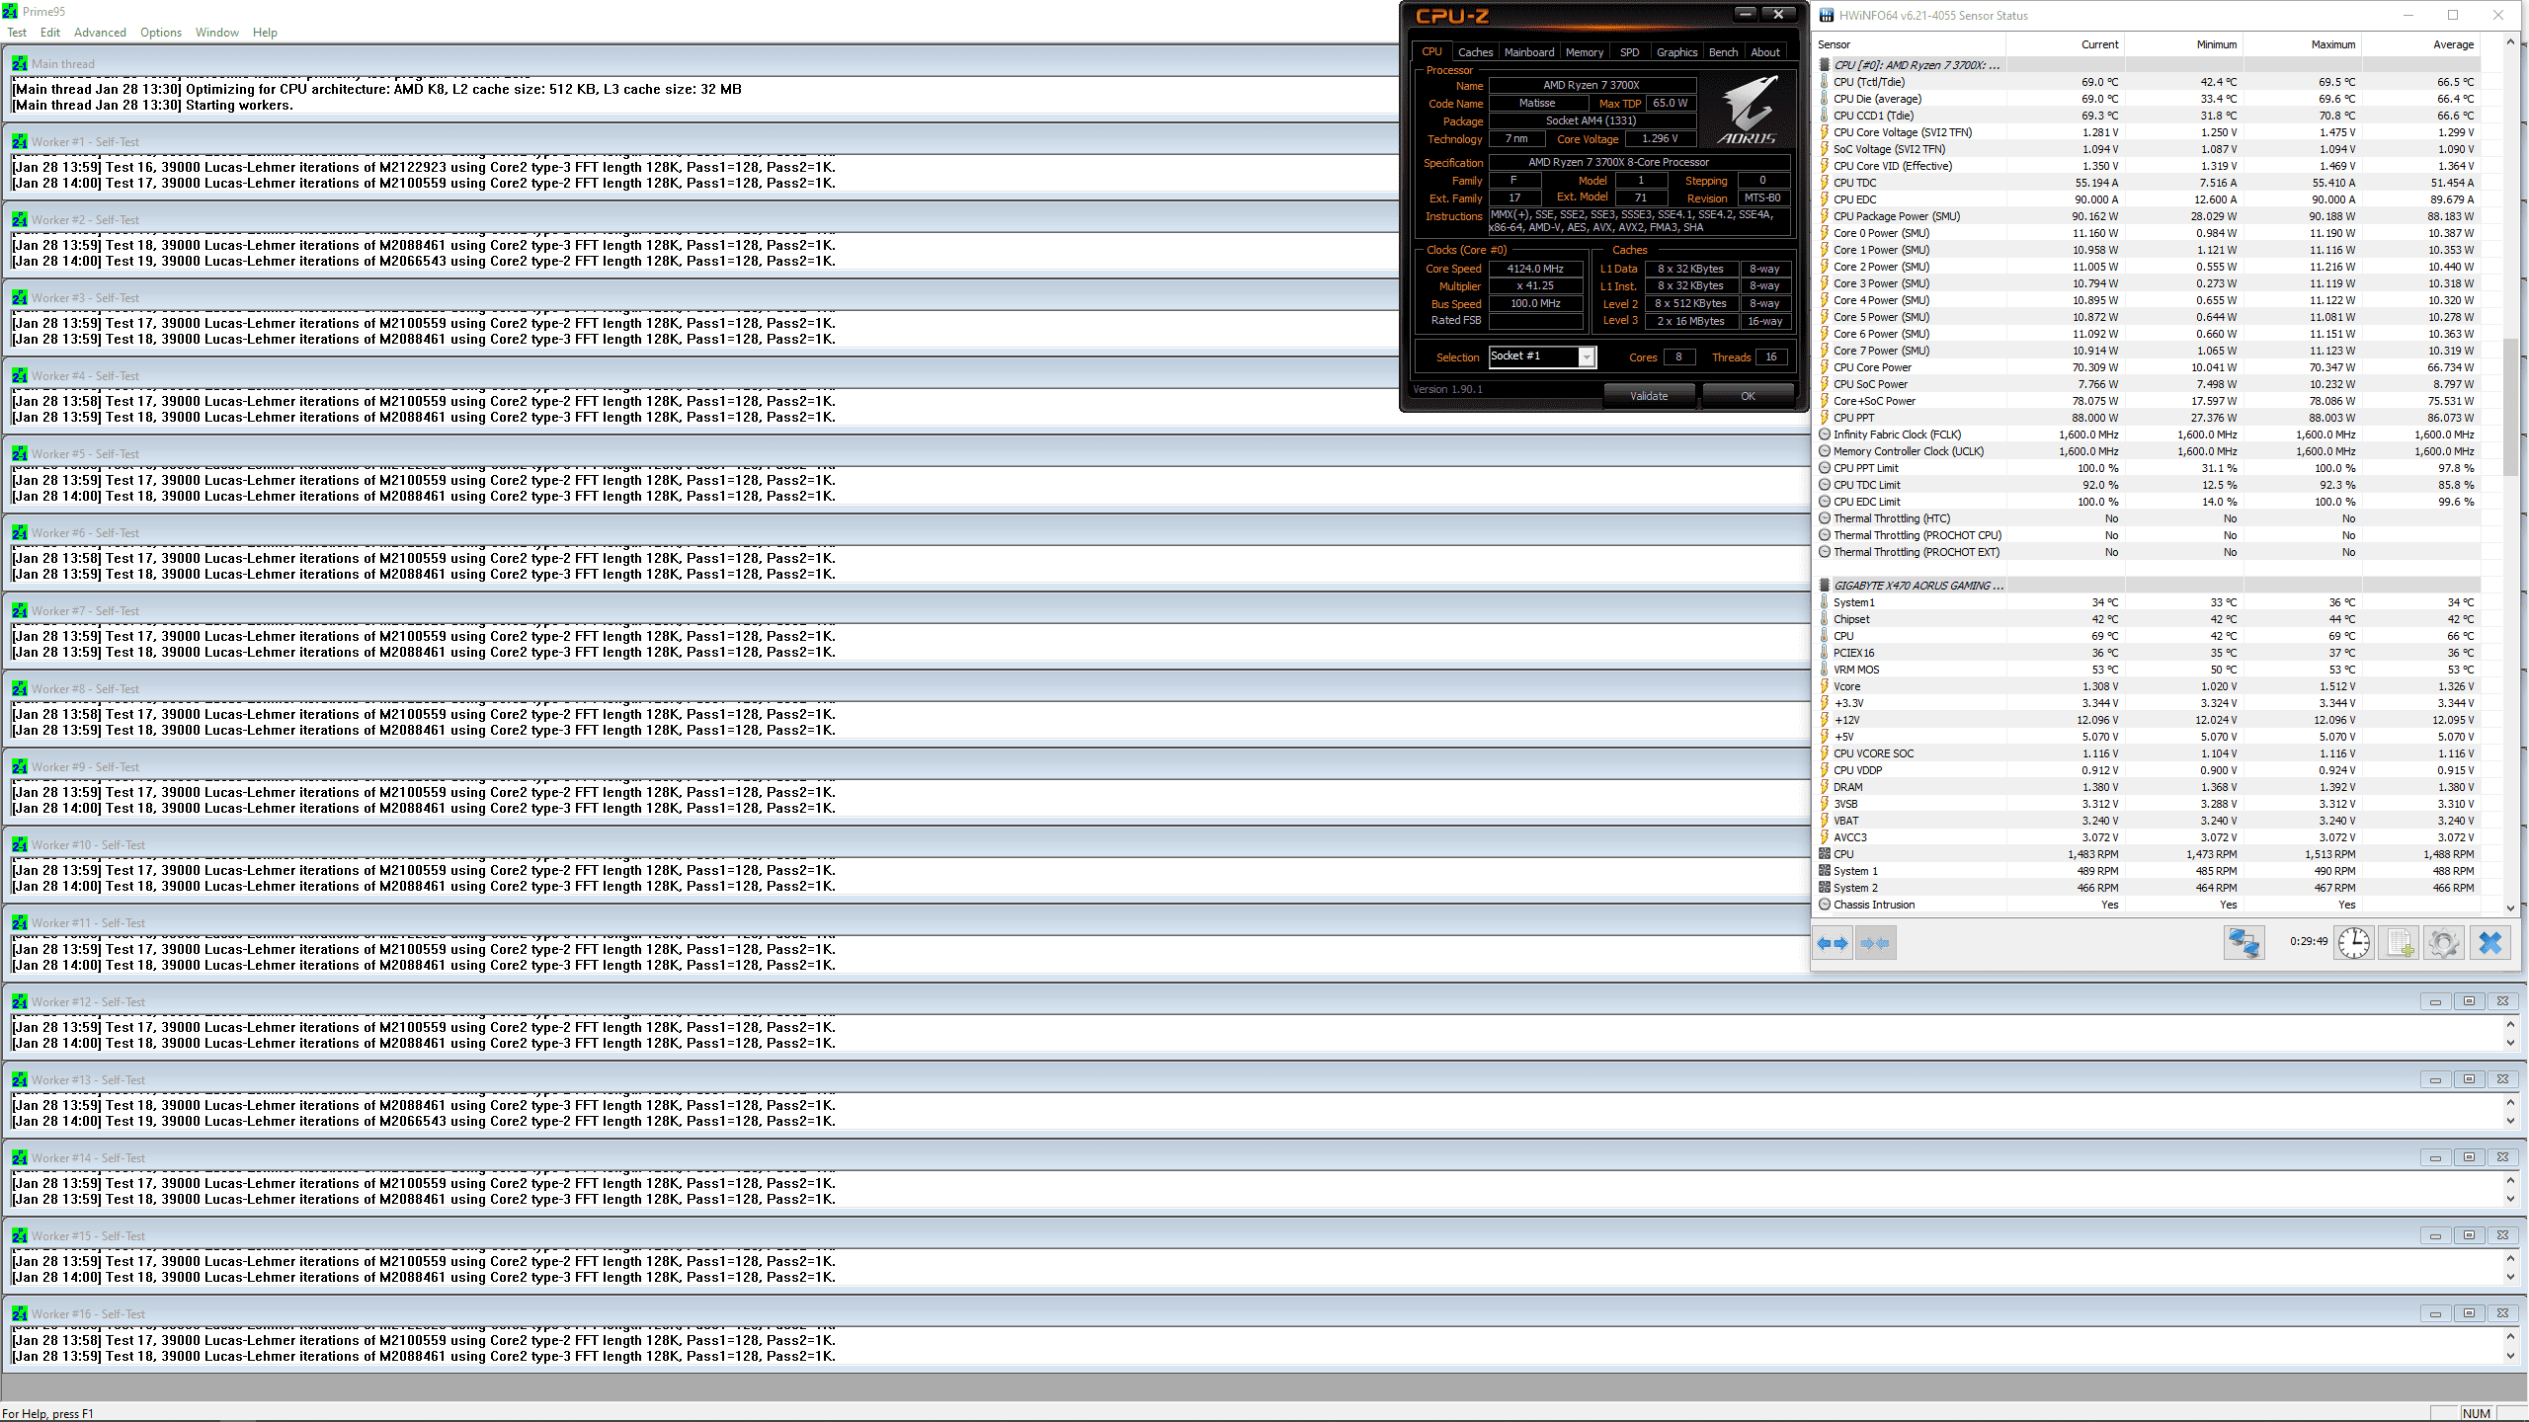The image size is (2529, 1422).
Task: Switch to the Mainboard tab in CPU-Z
Action: tap(1529, 52)
